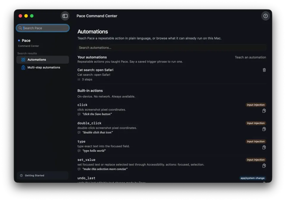This screenshot has width=286, height=201.
Task: Select the type built-in action name
Action: click(81, 142)
